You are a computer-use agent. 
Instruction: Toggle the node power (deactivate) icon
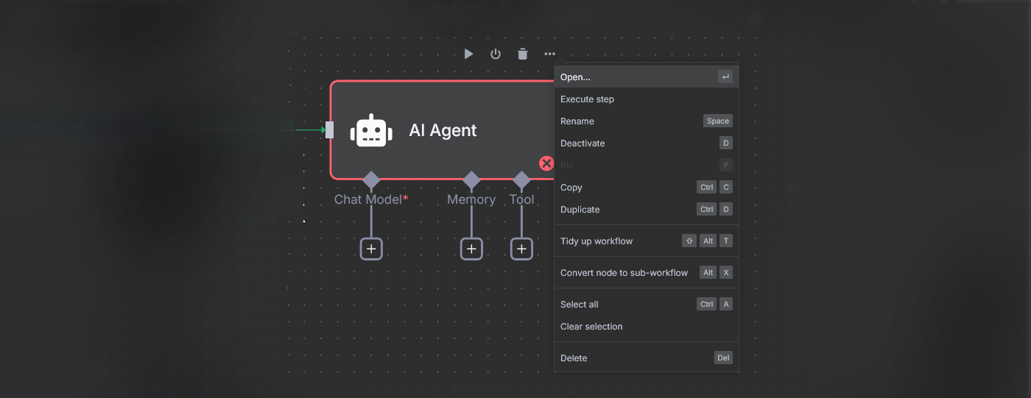496,54
